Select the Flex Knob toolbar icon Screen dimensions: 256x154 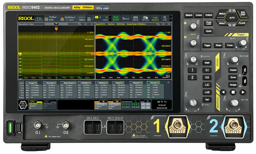(145, 19)
